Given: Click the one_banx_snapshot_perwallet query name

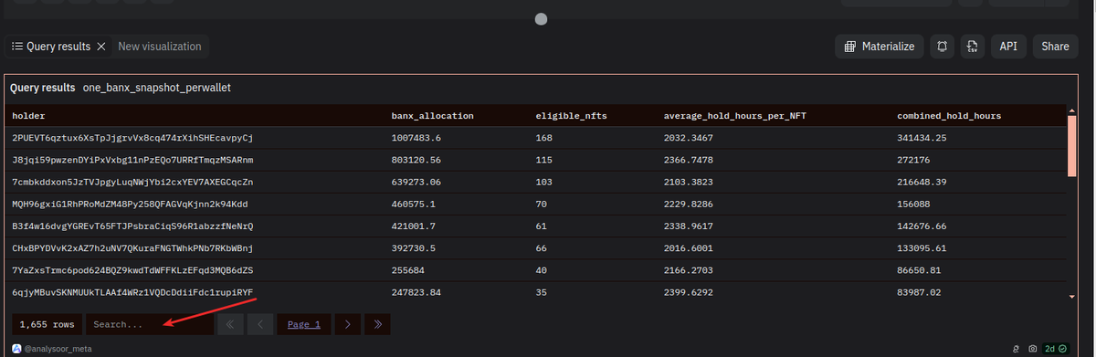Looking at the screenshot, I should point(157,89).
